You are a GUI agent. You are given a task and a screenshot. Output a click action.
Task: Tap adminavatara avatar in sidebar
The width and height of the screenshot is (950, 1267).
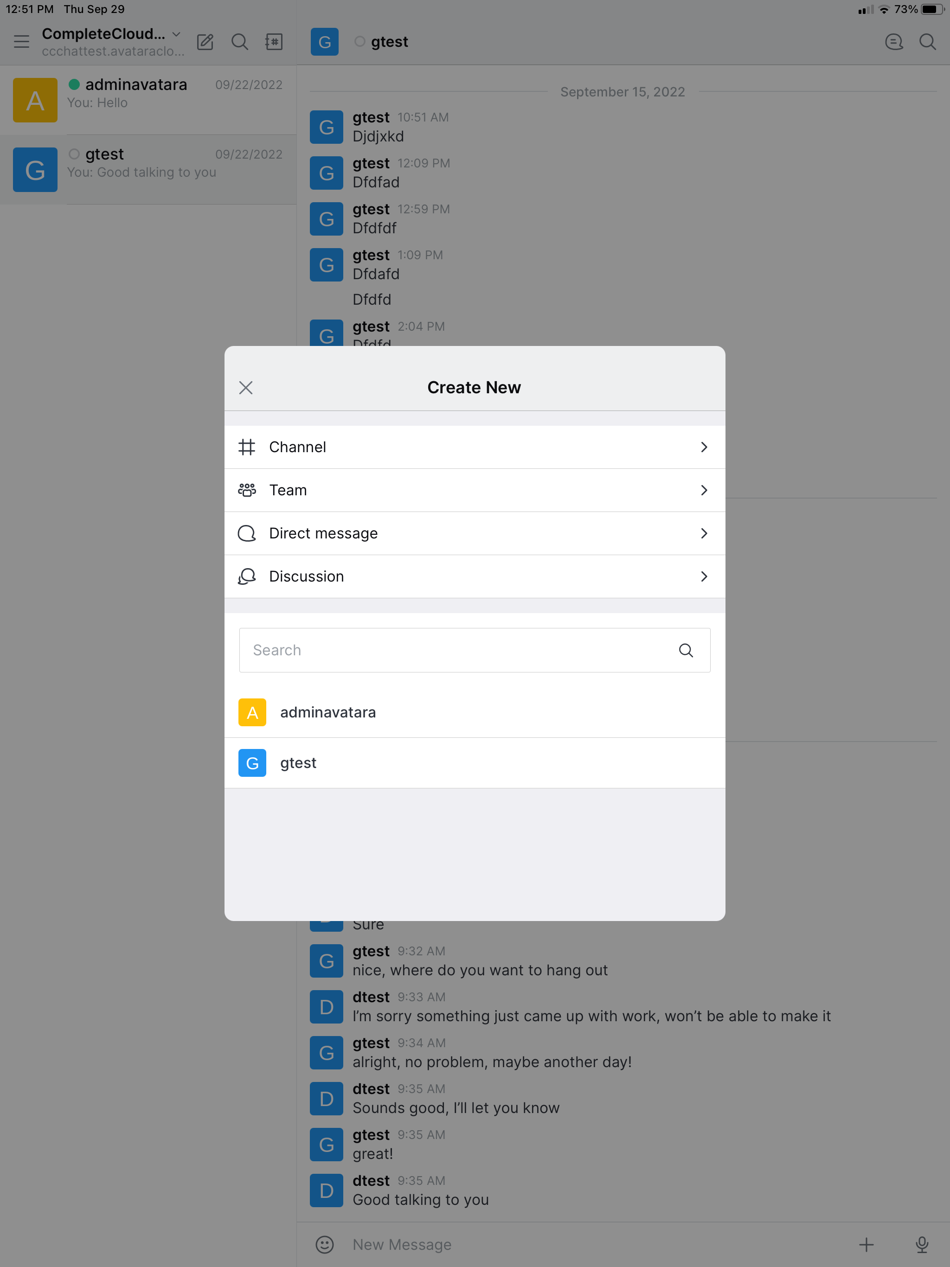pyautogui.click(x=36, y=100)
